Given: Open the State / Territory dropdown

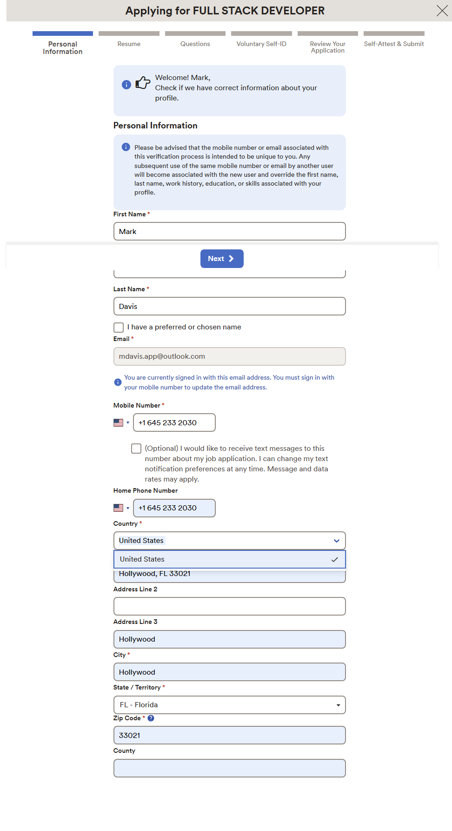Looking at the screenshot, I should click(229, 705).
